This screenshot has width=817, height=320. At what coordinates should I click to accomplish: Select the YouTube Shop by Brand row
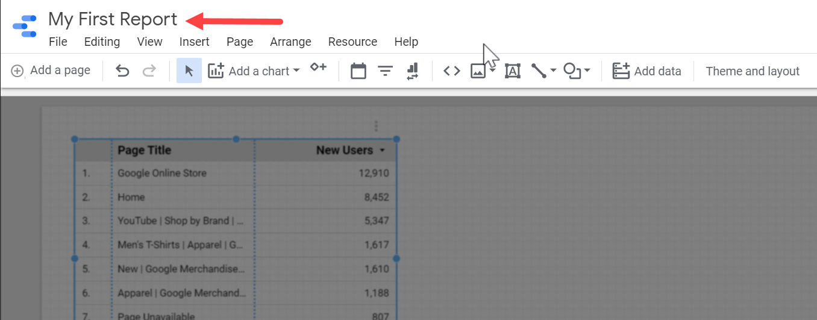tap(236, 221)
